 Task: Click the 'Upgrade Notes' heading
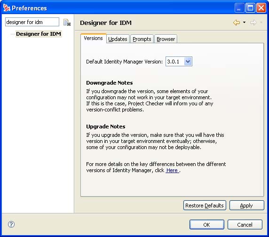pyautogui.click(x=106, y=126)
